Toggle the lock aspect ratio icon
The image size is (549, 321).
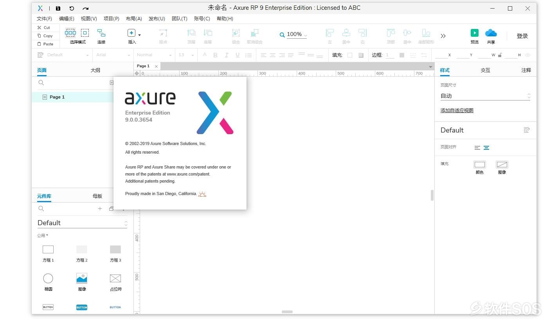[500, 55]
